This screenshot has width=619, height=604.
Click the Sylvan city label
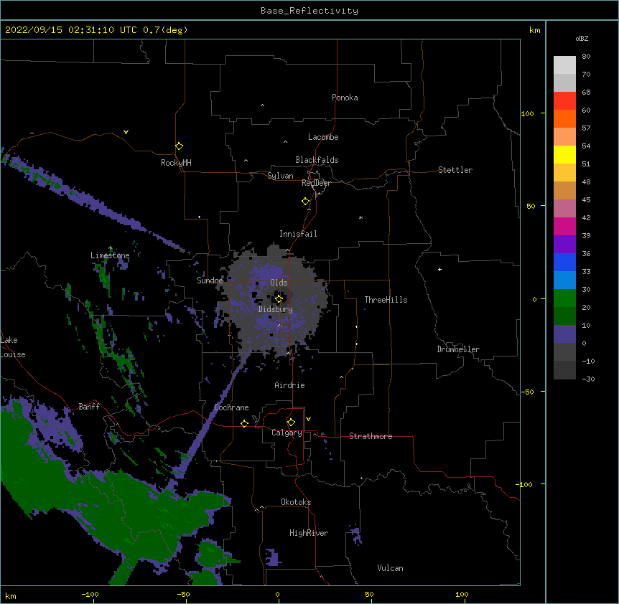pyautogui.click(x=280, y=176)
